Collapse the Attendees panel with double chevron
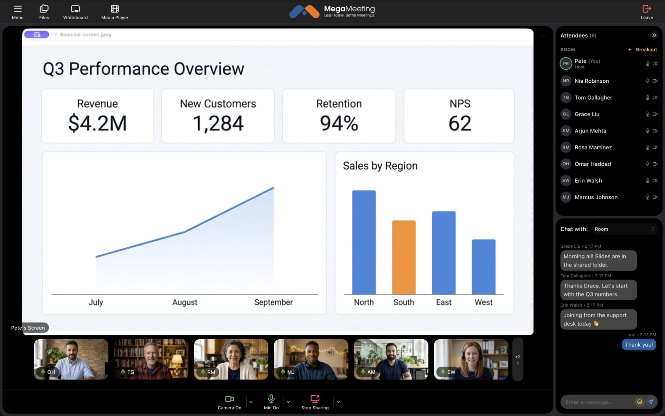 point(654,35)
